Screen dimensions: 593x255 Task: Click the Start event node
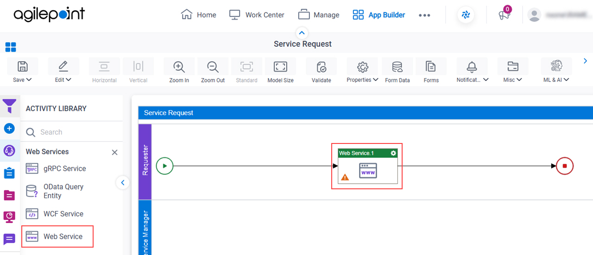[164, 166]
